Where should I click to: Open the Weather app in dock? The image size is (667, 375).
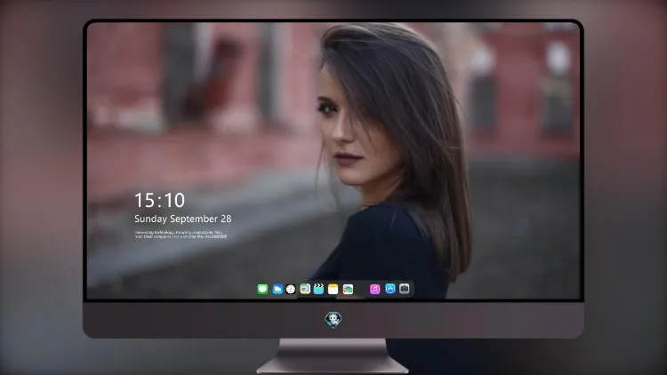277,289
